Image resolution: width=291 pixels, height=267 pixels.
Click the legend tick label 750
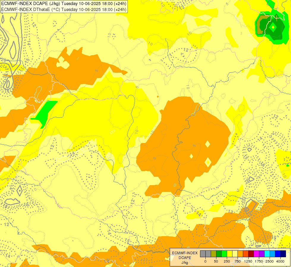(x=237, y=261)
